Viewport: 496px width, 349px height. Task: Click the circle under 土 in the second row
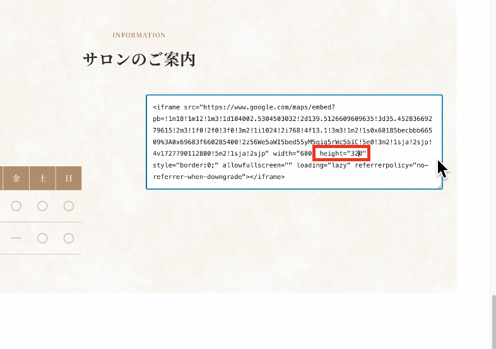click(x=42, y=238)
